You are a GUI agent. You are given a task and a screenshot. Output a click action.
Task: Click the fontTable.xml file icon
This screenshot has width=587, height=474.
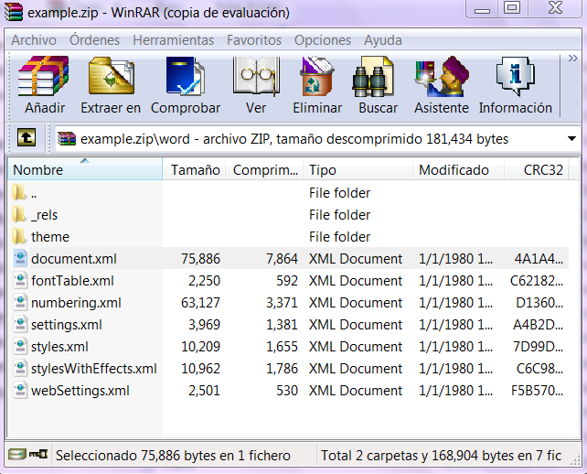coord(20,281)
